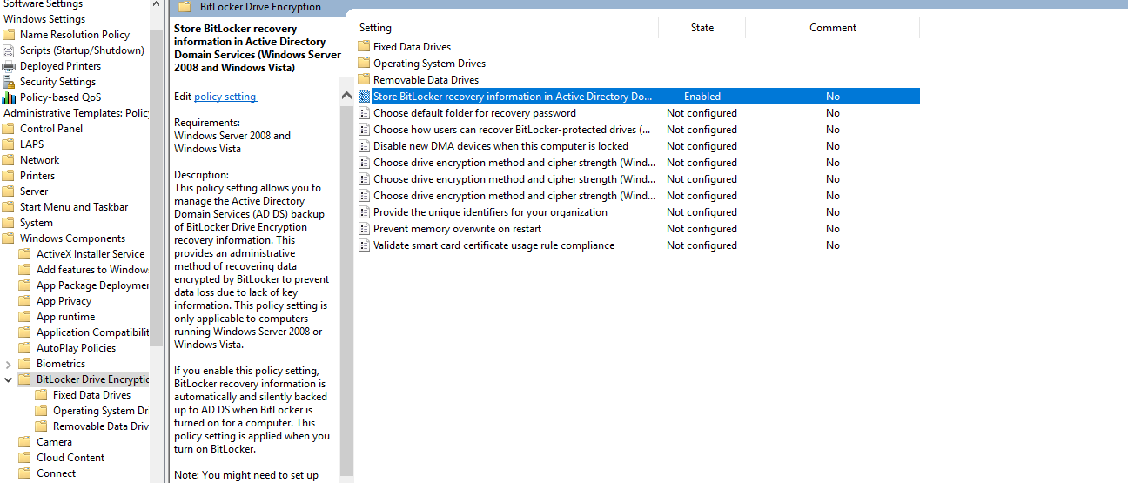Click the Control Panel folder icon

tap(9, 129)
